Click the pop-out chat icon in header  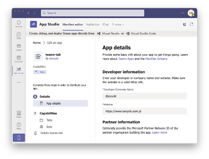tap(185, 24)
